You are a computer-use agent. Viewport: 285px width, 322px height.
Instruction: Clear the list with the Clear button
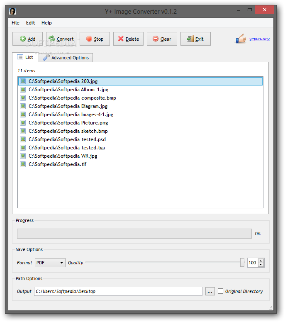click(162, 39)
